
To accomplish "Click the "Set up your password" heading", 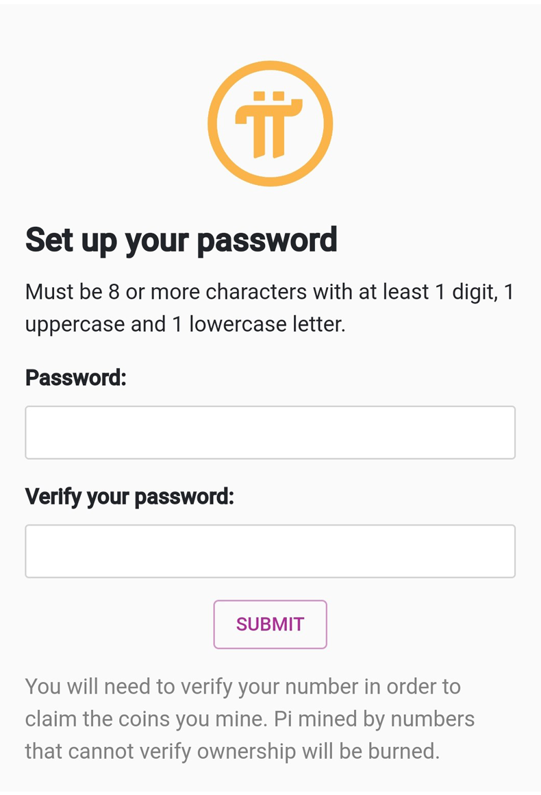I will point(181,240).
